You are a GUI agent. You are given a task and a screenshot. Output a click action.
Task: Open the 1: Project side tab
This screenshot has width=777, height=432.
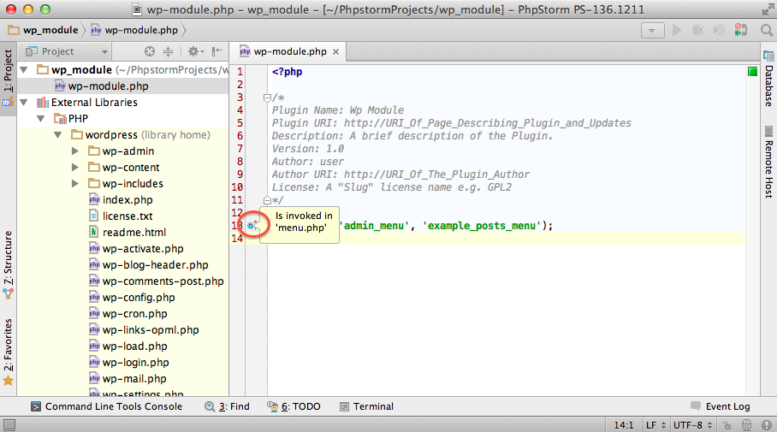pyautogui.click(x=9, y=78)
